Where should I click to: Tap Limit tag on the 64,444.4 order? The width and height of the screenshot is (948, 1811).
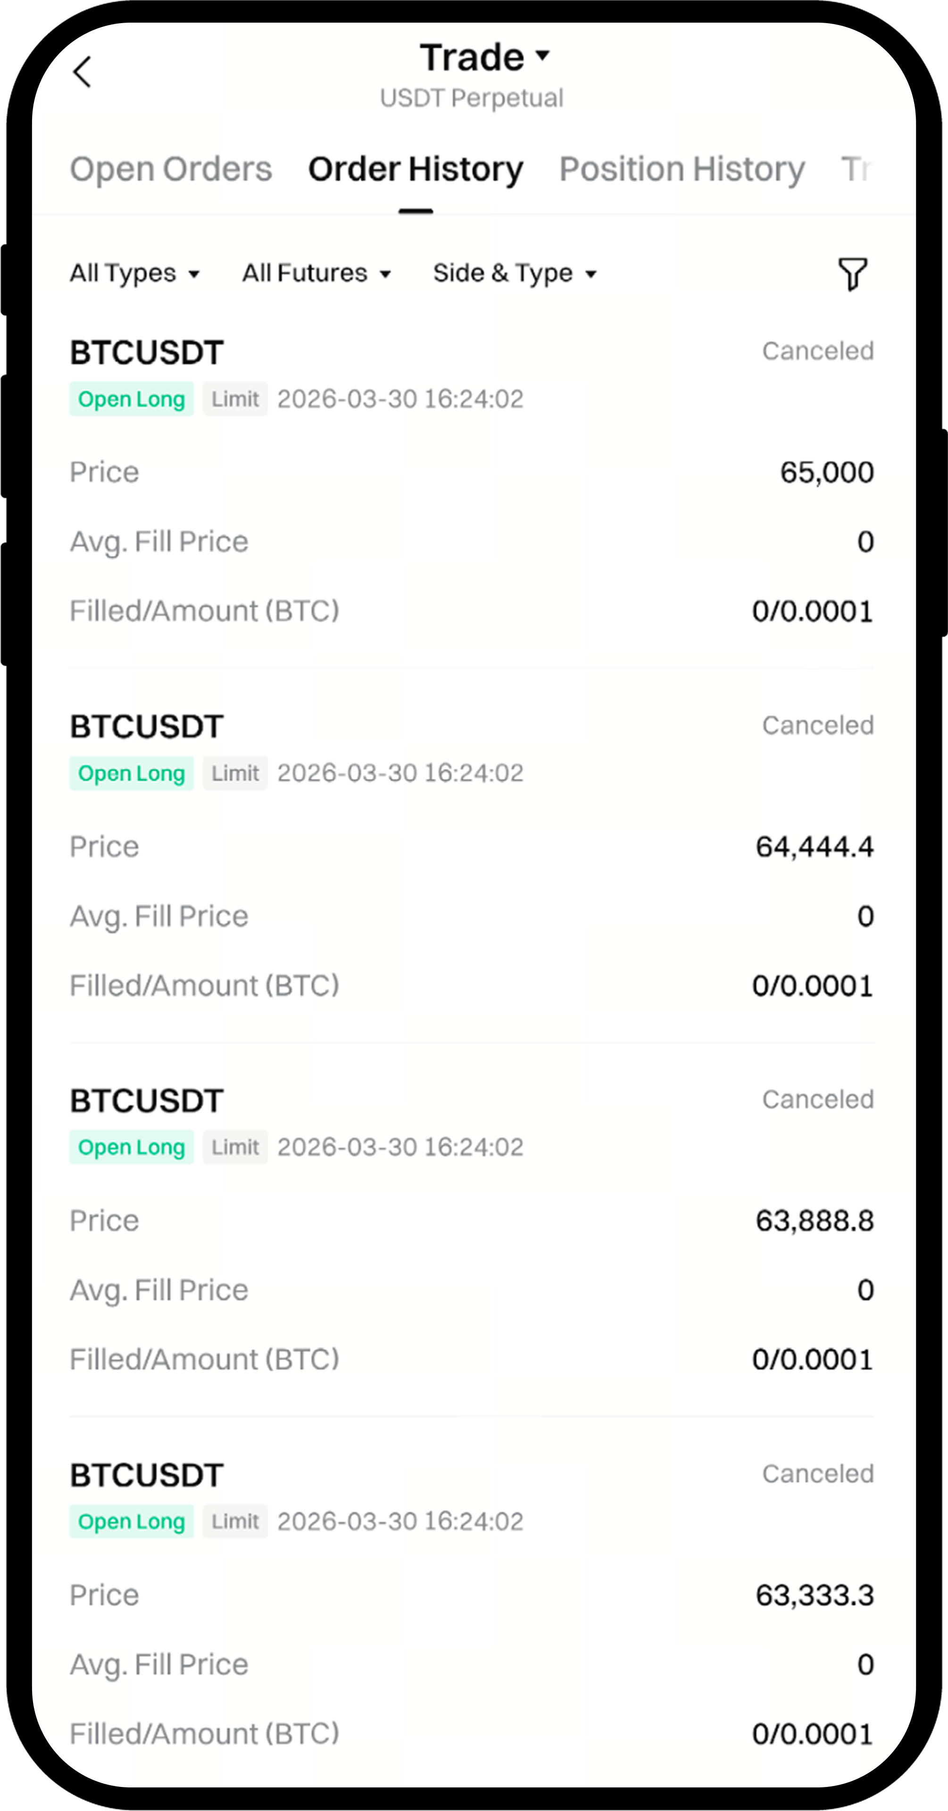point(235,773)
